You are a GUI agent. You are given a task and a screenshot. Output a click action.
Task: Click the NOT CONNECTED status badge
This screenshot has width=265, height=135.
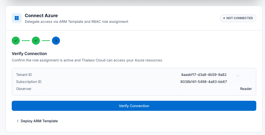click(238, 18)
